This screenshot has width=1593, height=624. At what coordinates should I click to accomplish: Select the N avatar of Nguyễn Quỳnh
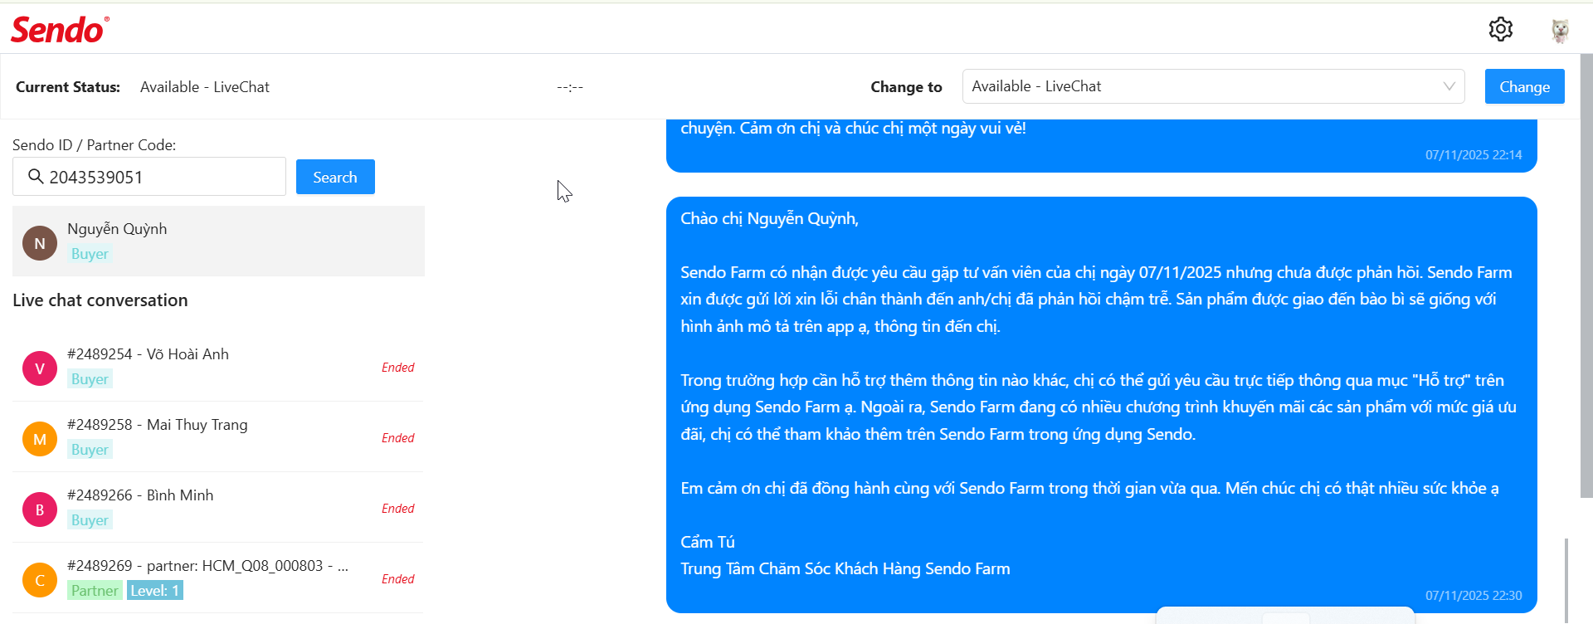tap(40, 243)
